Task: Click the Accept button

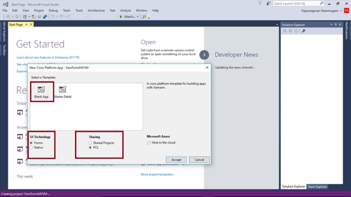Action: pos(176,160)
